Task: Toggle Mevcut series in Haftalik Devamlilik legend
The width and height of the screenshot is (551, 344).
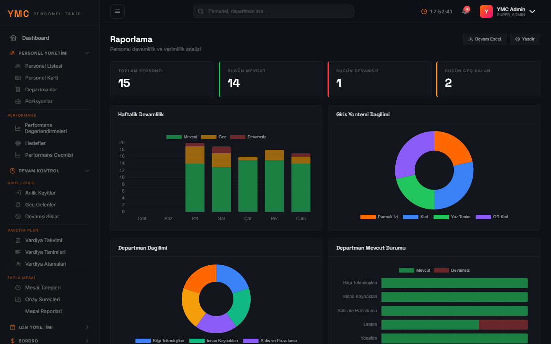Action: point(182,137)
